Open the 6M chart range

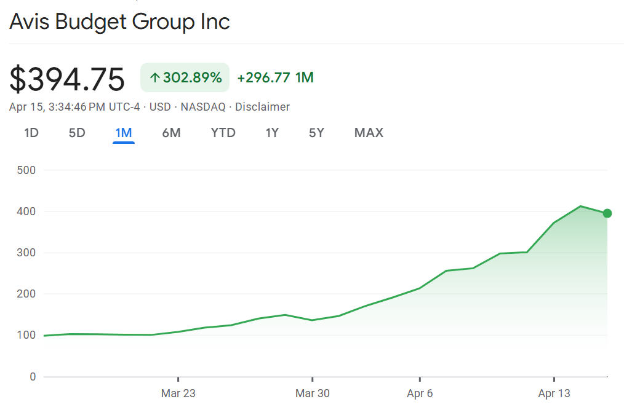coord(171,133)
